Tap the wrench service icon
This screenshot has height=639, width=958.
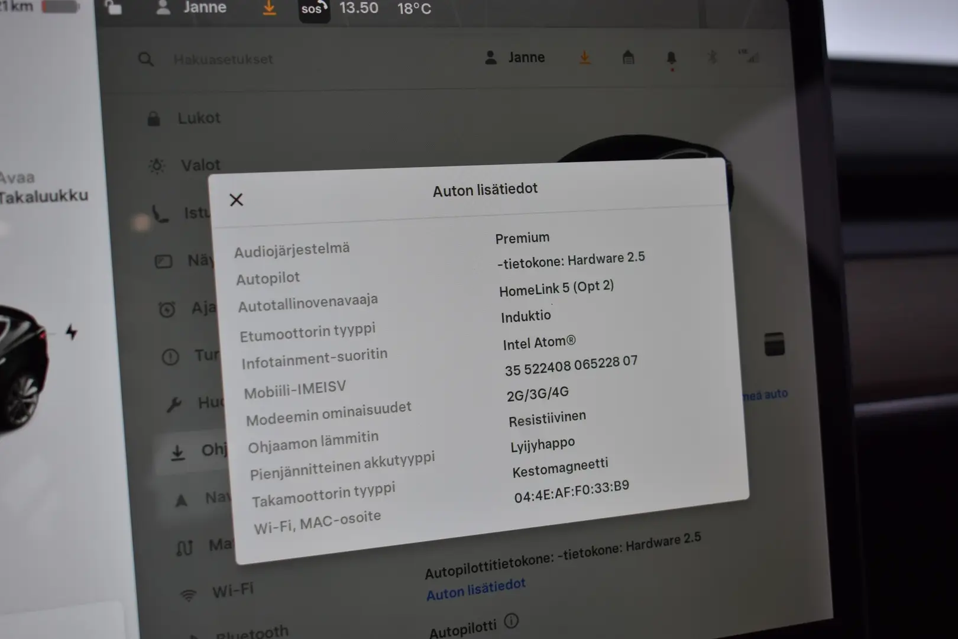(x=174, y=405)
